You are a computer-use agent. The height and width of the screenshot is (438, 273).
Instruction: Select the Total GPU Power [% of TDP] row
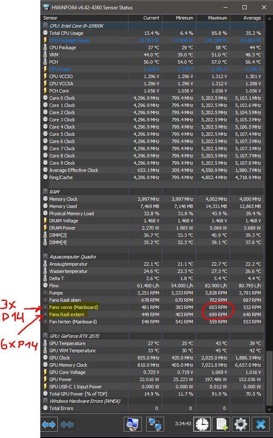(152, 394)
